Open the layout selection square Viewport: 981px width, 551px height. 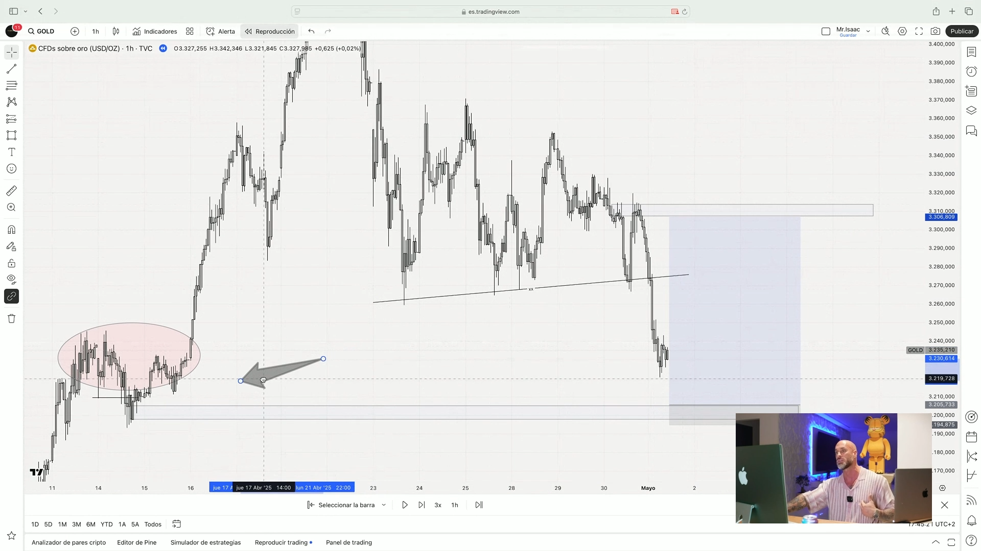click(x=826, y=31)
